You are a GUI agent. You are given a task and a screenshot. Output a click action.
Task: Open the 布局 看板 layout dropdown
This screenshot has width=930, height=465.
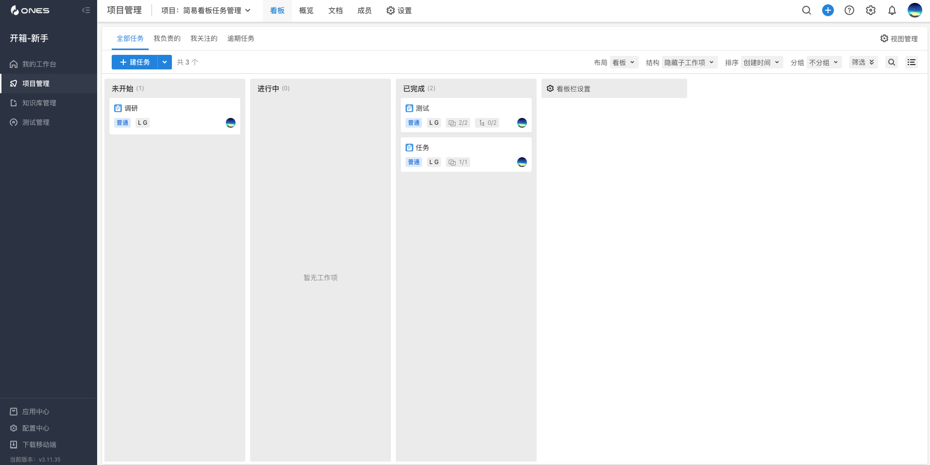624,62
